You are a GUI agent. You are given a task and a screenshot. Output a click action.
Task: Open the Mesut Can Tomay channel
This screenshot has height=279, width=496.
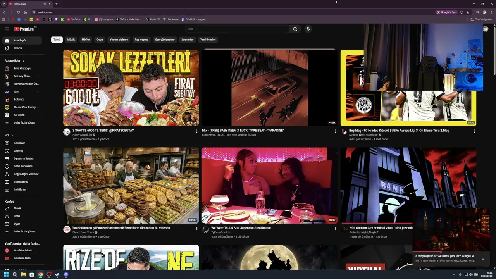(22, 107)
